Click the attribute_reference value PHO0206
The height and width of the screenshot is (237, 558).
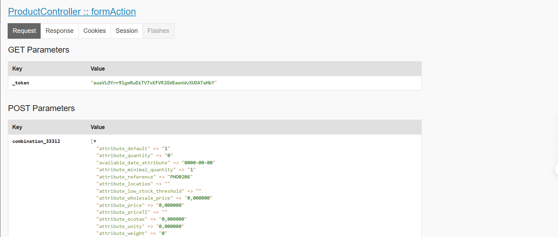[x=180, y=177]
